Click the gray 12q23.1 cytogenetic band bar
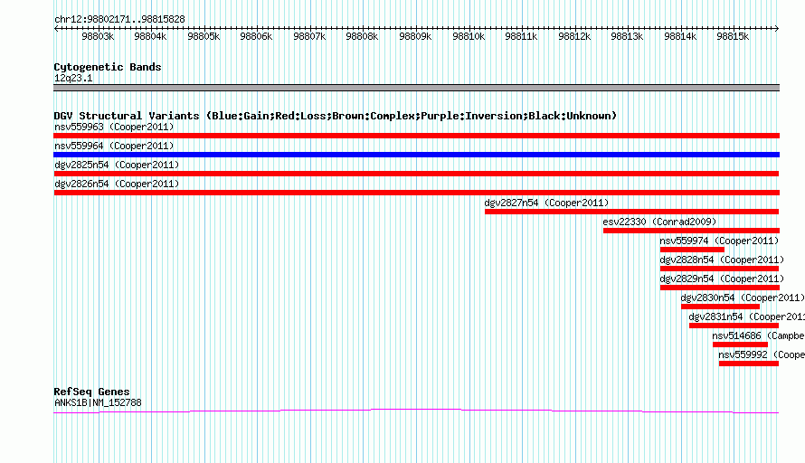 click(416, 88)
